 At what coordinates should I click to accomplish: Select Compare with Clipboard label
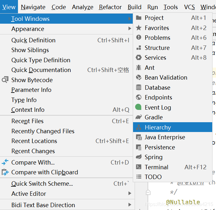[45, 172]
